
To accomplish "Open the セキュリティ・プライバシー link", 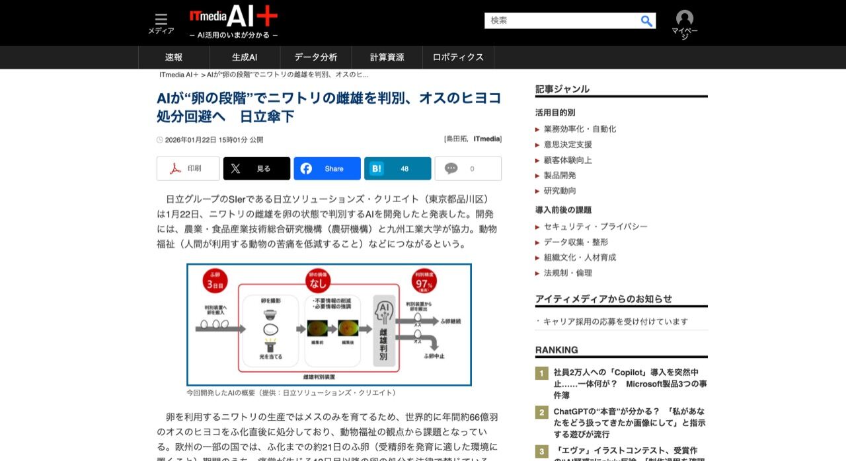I will 596,227.
